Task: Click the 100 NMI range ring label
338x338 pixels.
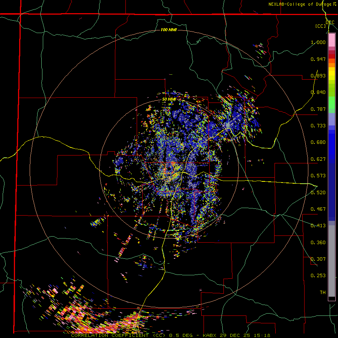Action: coord(169,30)
